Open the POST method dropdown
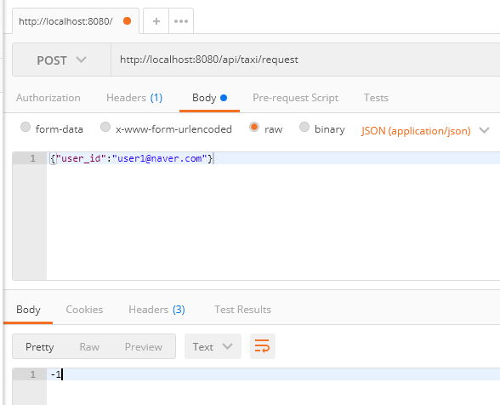Viewport: 500px width, 405px height. pyautogui.click(x=61, y=60)
